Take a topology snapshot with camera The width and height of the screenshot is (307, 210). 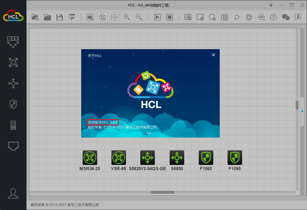coord(225,17)
